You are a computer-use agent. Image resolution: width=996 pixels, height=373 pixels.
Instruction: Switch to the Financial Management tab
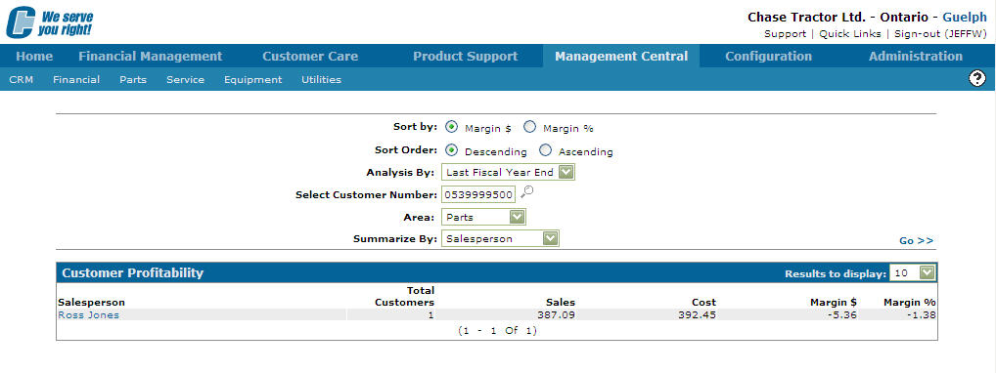coord(151,56)
